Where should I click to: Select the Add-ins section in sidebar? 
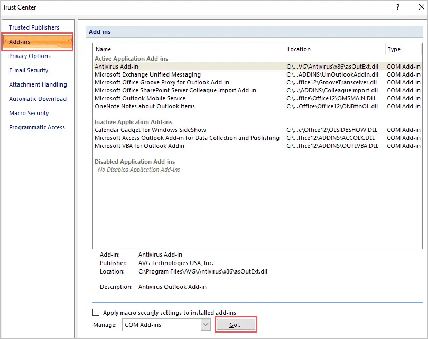[x=38, y=42]
